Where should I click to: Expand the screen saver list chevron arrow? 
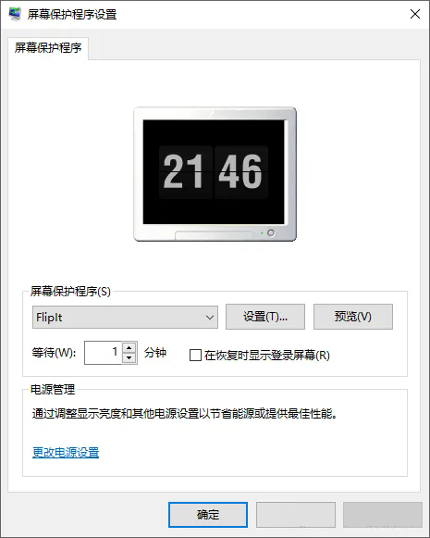tap(210, 318)
